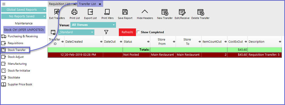Image resolution: width=285 pixels, height=105 pixels.
Task: Open the _Standard view dropdown
Action: (x=76, y=32)
